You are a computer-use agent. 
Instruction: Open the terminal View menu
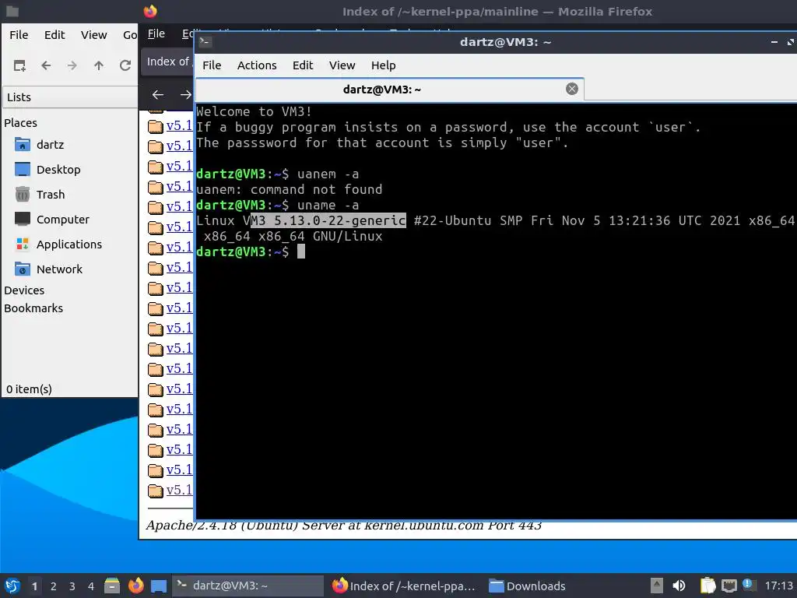click(x=342, y=65)
